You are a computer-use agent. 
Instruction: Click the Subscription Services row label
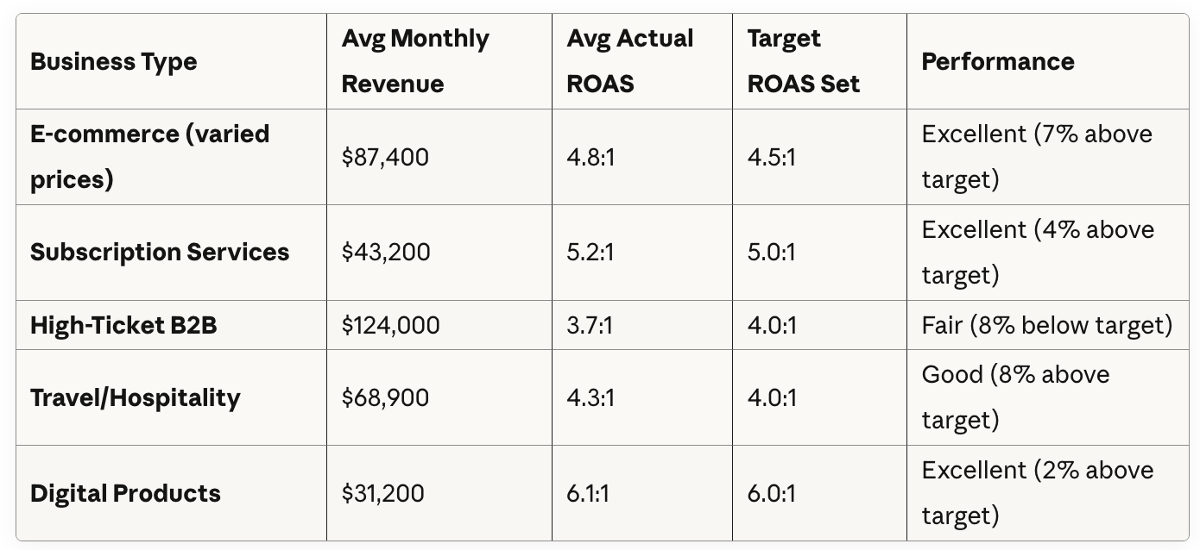click(160, 253)
